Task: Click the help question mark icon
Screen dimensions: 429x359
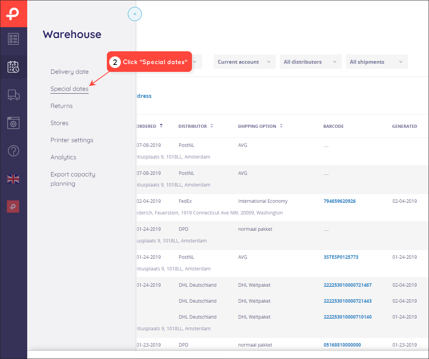Action: click(x=13, y=151)
